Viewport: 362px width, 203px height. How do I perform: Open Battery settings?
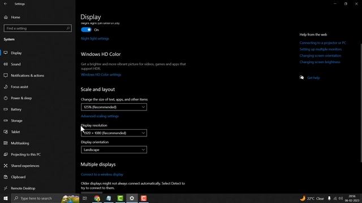pyautogui.click(x=16, y=109)
